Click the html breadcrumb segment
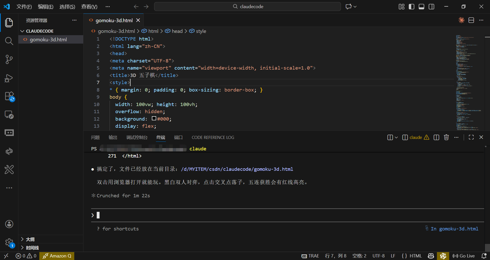Viewport: 490px width, 260px height. (x=153, y=31)
